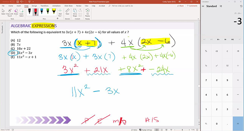Start Ink Replay
The width and height of the screenshot is (244, 131).
pyautogui.click(x=87, y=13)
